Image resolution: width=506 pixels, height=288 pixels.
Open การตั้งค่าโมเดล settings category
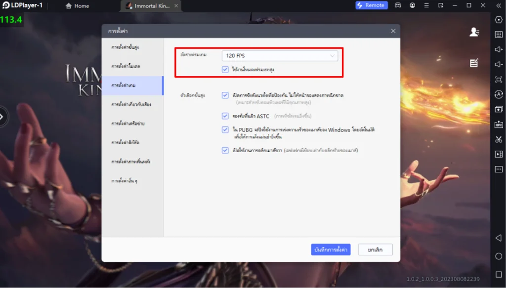tap(132, 66)
